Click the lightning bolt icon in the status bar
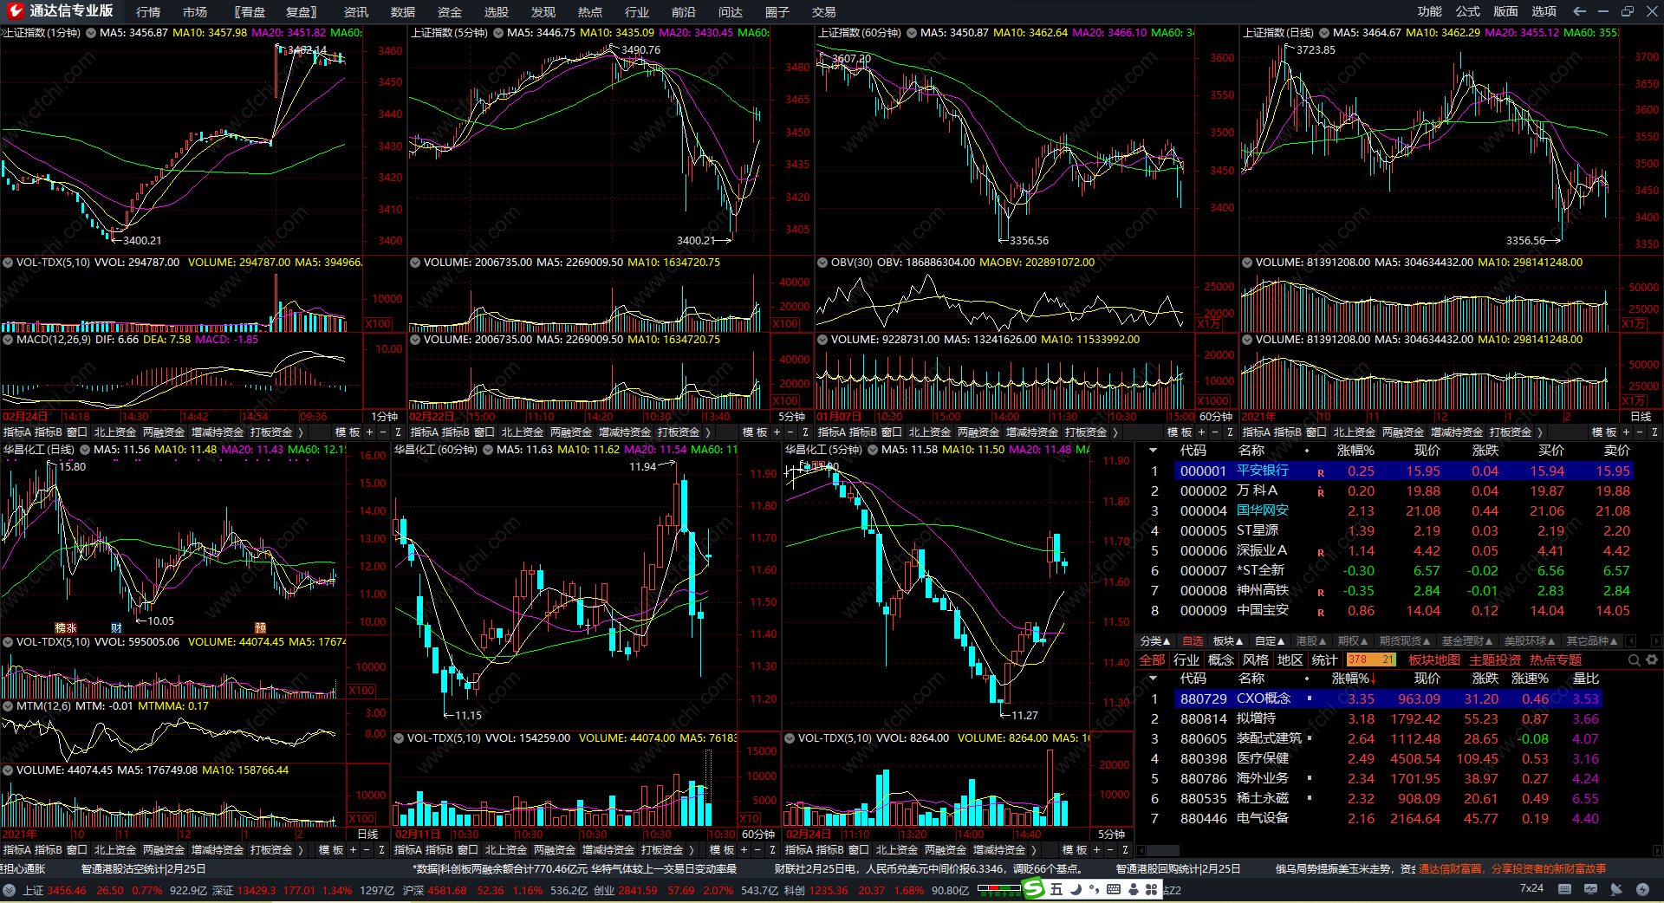The height and width of the screenshot is (903, 1664). (1642, 889)
